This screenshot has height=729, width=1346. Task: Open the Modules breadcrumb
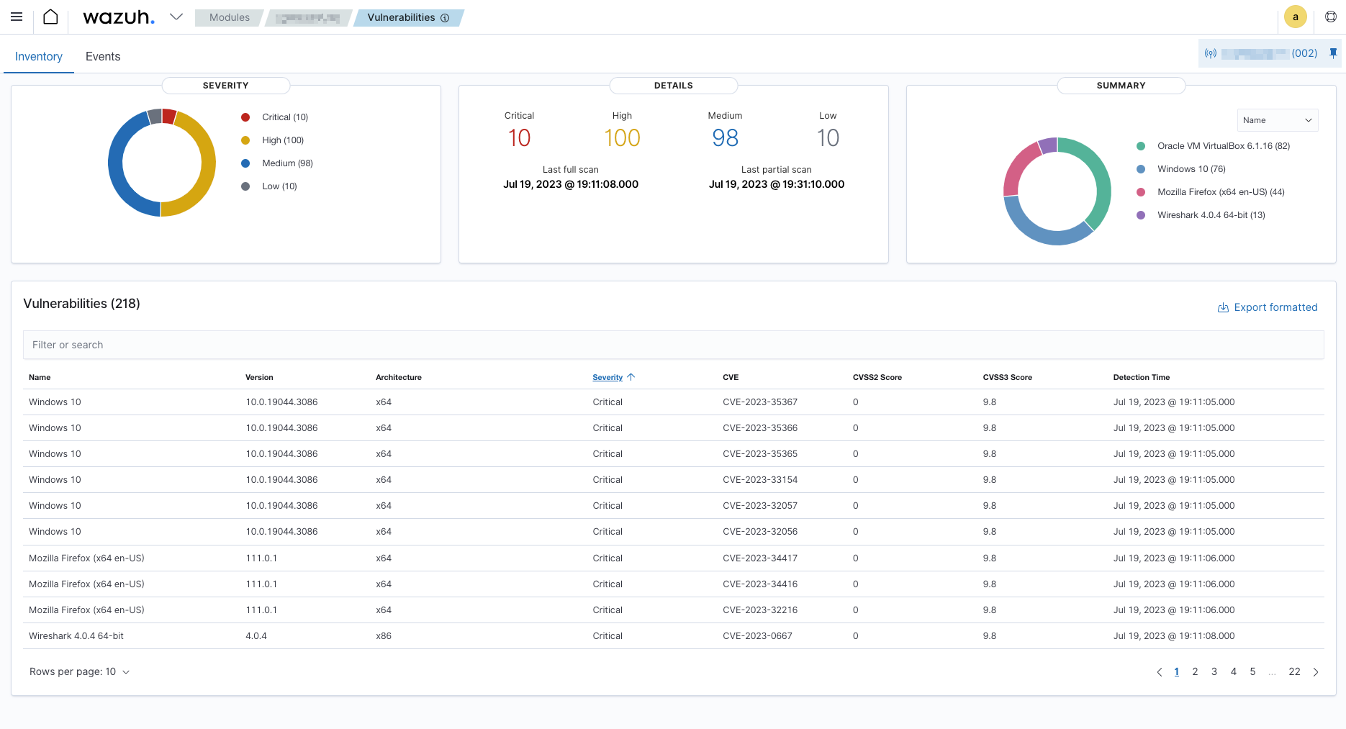pyautogui.click(x=229, y=18)
